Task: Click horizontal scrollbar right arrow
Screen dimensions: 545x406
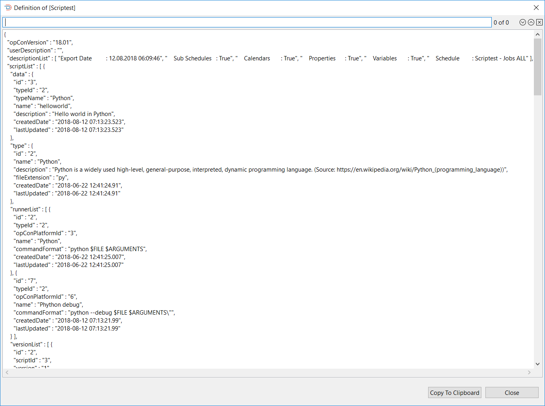Action: 529,373
